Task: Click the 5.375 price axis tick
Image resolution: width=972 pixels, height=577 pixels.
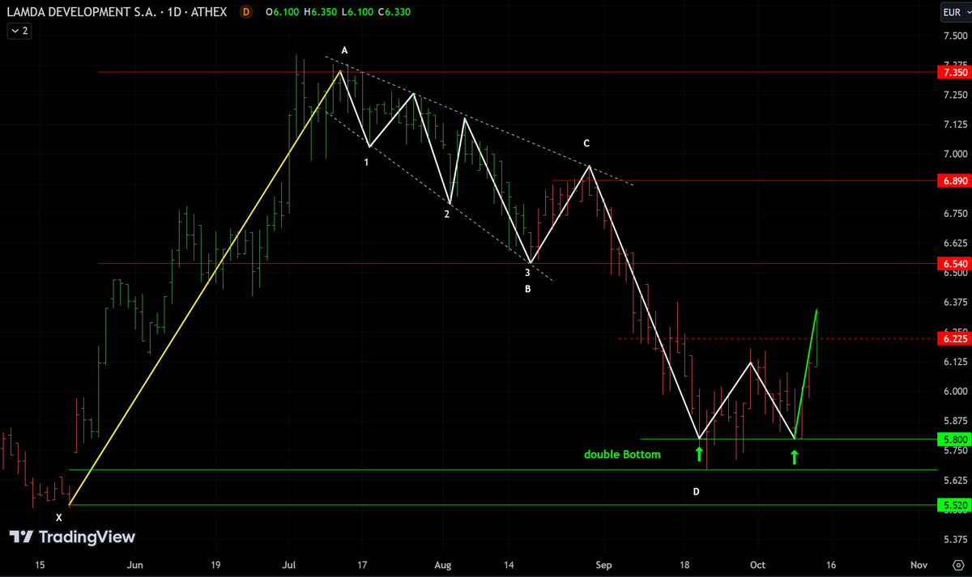Action: [x=955, y=539]
